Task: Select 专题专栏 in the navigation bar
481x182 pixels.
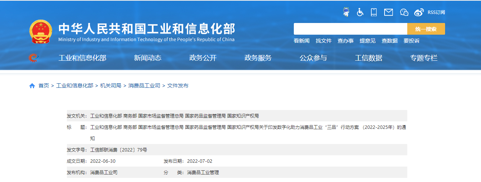Action: coord(424,58)
